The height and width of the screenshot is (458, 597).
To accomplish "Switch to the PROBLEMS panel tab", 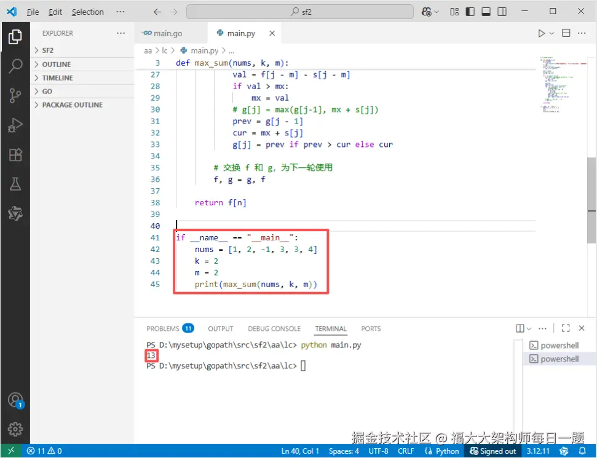I will point(170,328).
